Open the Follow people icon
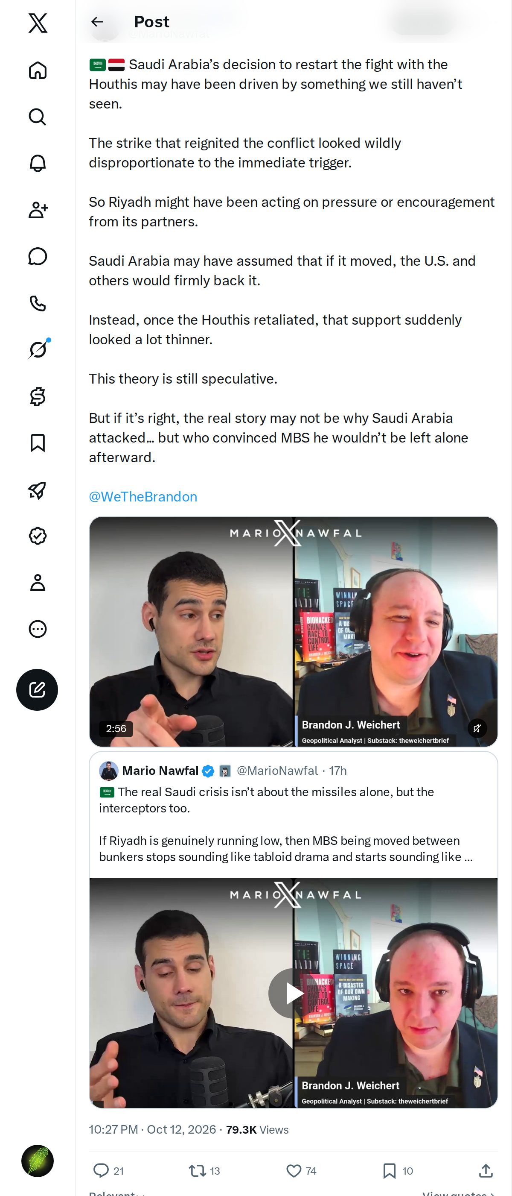 38,210
